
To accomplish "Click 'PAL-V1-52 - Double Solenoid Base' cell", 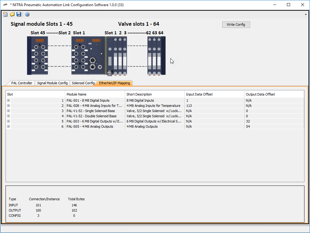I will (95, 116).
